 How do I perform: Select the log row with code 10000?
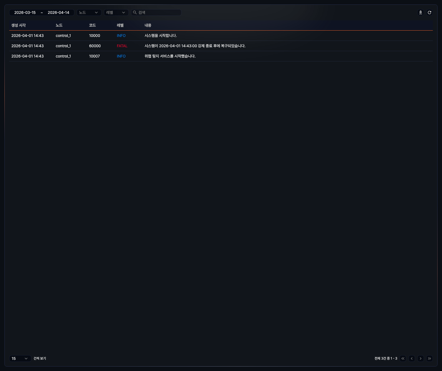tap(94, 36)
